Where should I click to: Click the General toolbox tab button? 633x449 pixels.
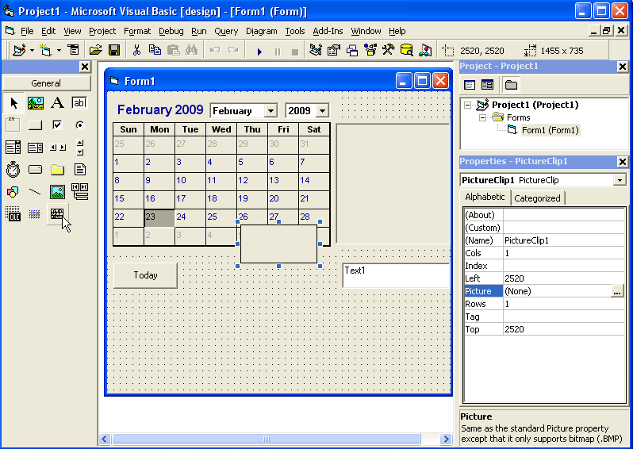(47, 83)
